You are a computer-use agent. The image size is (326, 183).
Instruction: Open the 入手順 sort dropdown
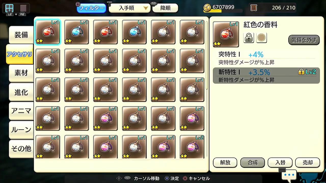(129, 8)
